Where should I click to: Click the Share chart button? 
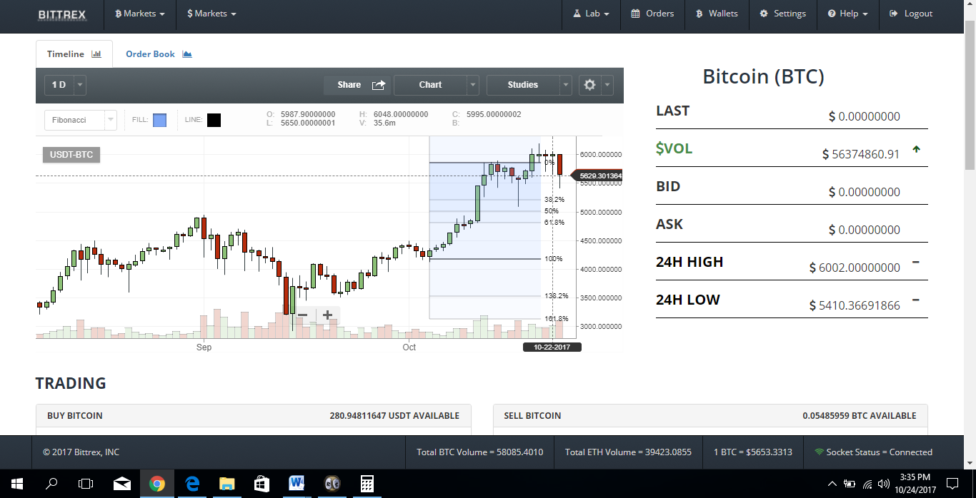[x=358, y=85]
